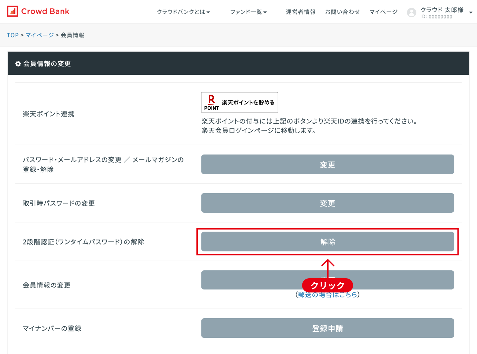Click the R POINT logo
Screen dimensions: 477x354
[x=211, y=102]
